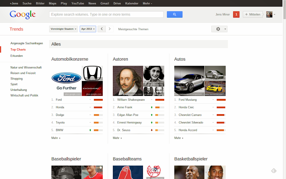Click BMW in the ranking list
Viewport: 286px width, 179px height.
coord(59,130)
